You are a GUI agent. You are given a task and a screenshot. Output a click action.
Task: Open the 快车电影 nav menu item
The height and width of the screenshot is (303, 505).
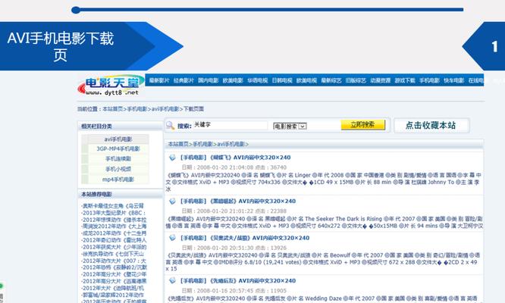pyautogui.click(x=453, y=80)
